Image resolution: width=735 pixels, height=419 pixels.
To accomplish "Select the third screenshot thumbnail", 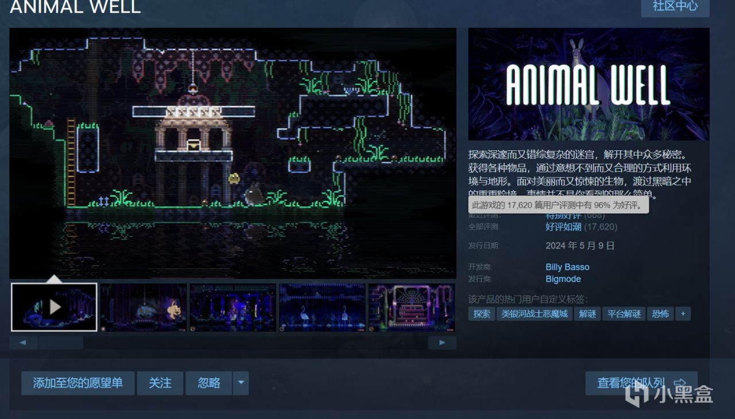I will click(233, 307).
